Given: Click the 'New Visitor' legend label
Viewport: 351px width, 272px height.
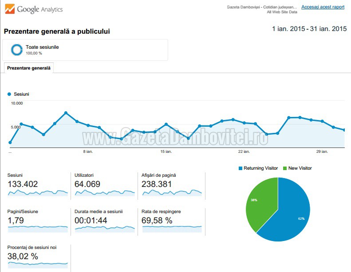Looking at the screenshot, I should tap(300, 168).
